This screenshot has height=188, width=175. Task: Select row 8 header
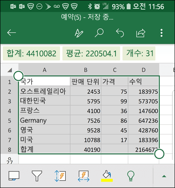point(9,150)
